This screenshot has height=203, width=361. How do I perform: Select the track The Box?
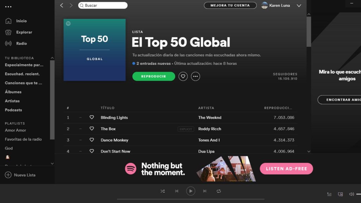108,129
